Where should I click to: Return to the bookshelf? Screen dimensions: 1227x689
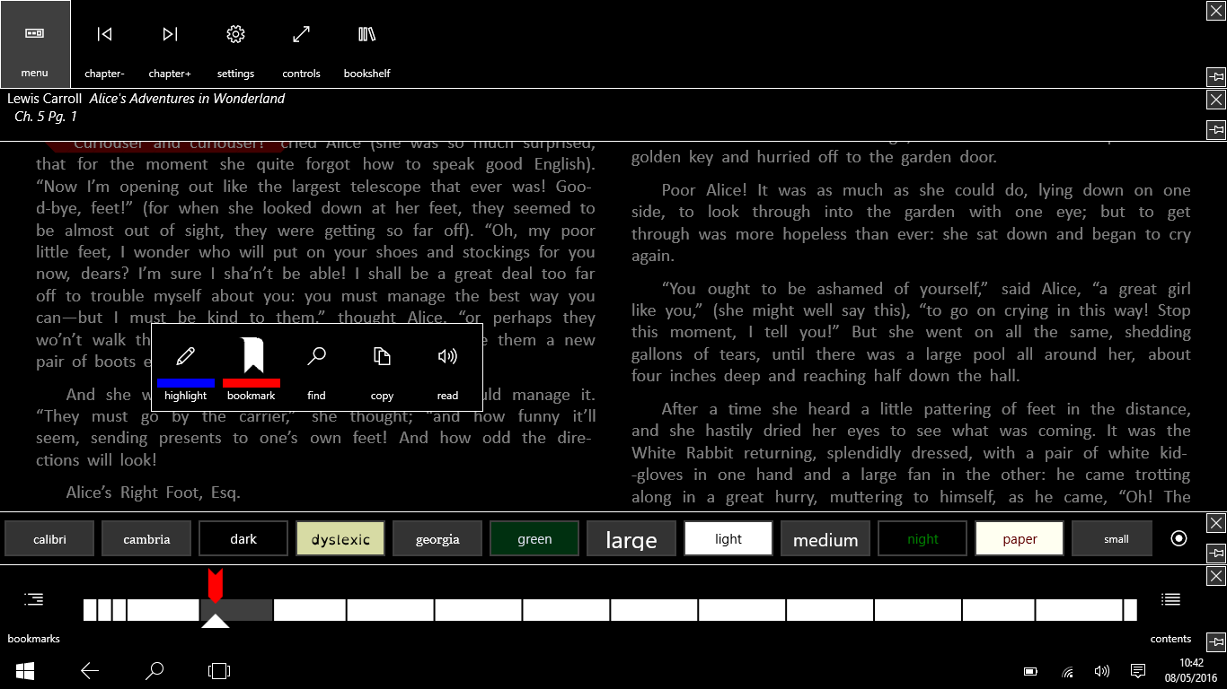coord(366,43)
